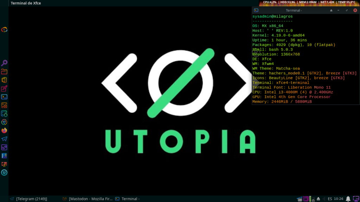The width and height of the screenshot is (360, 202).
Task: Open the screenshot tool icon in dock
Action: 4,114
